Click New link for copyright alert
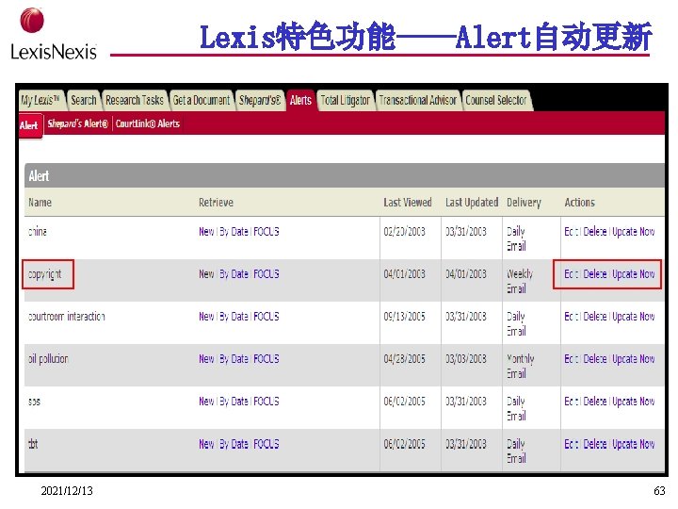The image size is (678, 509). (x=206, y=274)
